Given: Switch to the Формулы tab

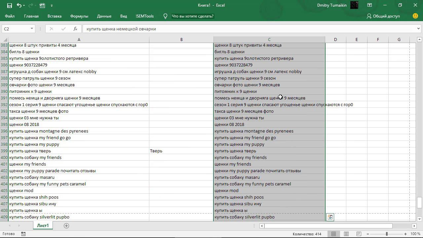Looking at the screenshot, I should (x=79, y=16).
